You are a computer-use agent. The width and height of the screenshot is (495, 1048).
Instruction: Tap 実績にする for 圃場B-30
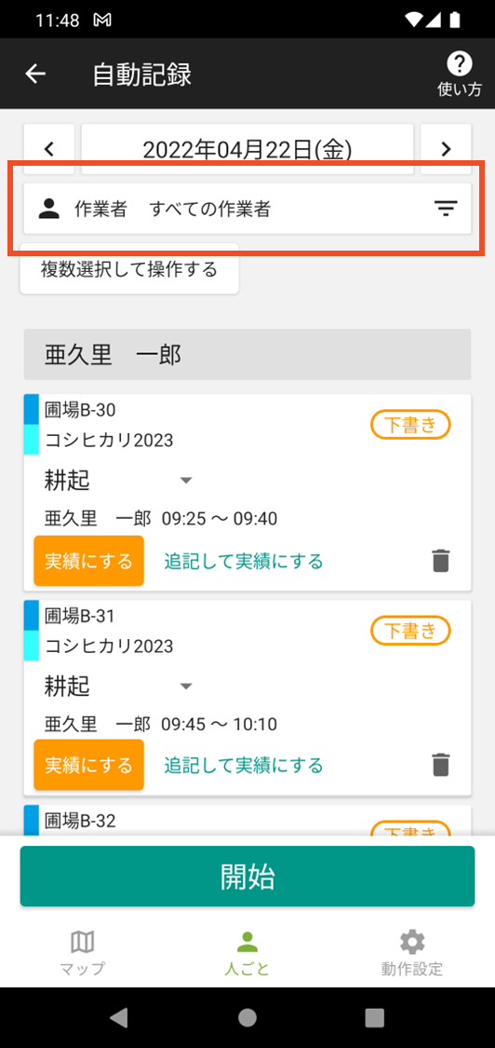coord(88,561)
